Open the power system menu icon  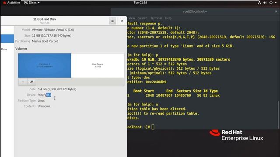click(x=271, y=3)
